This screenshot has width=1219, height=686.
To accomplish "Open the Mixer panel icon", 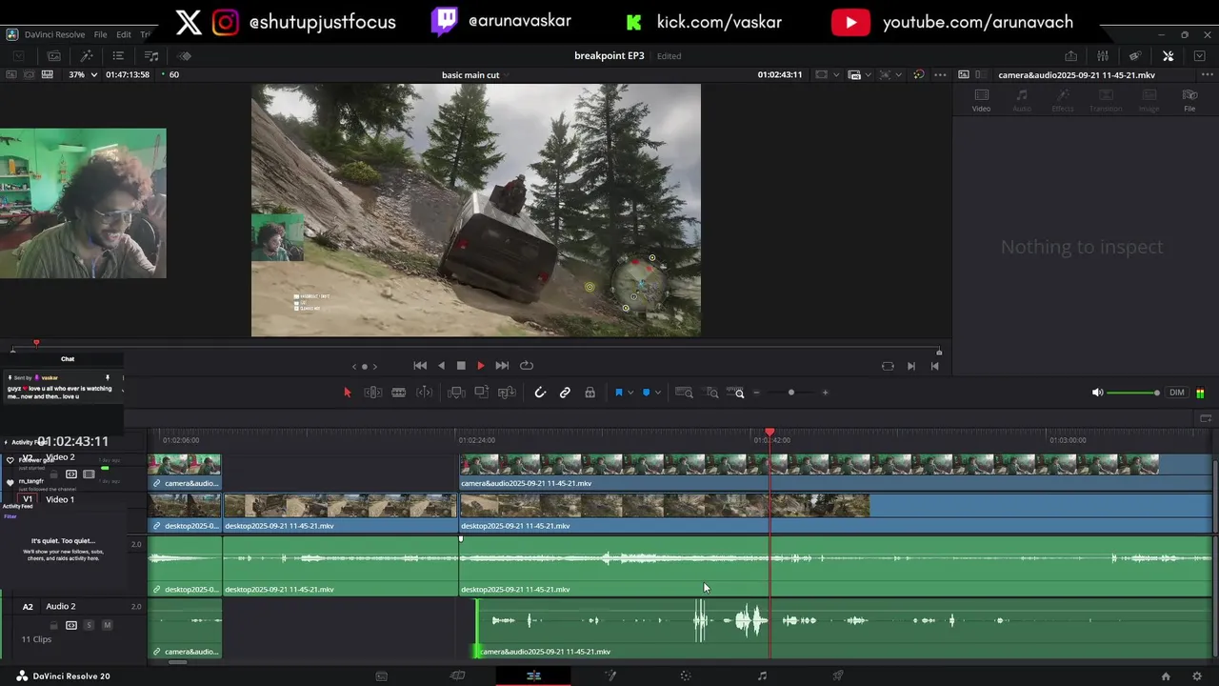I will pyautogui.click(x=1103, y=56).
